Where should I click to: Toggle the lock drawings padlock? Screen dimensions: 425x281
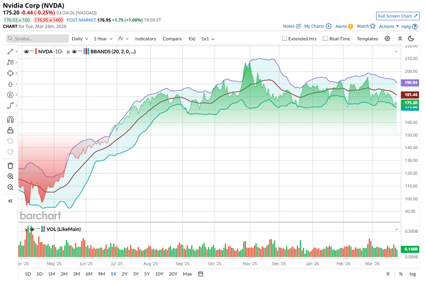point(10,130)
